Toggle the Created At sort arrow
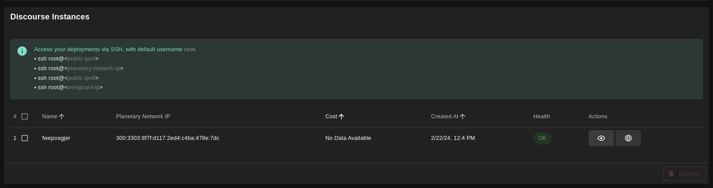713x188 pixels. coord(462,117)
